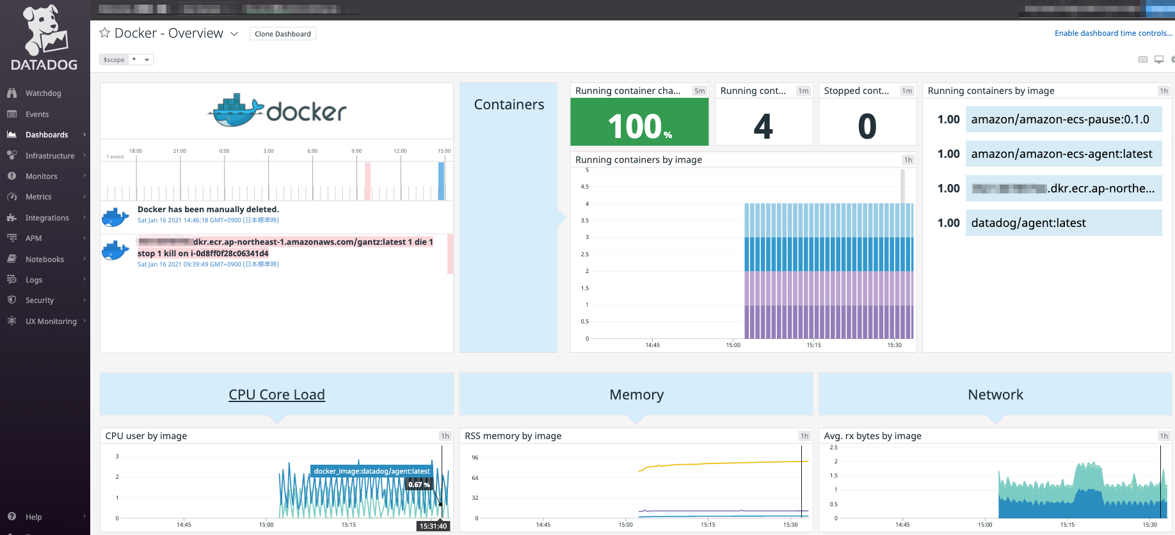The width and height of the screenshot is (1175, 535).
Task: Select 'datadog/agent:latest' in image list
Action: [x=1064, y=223]
